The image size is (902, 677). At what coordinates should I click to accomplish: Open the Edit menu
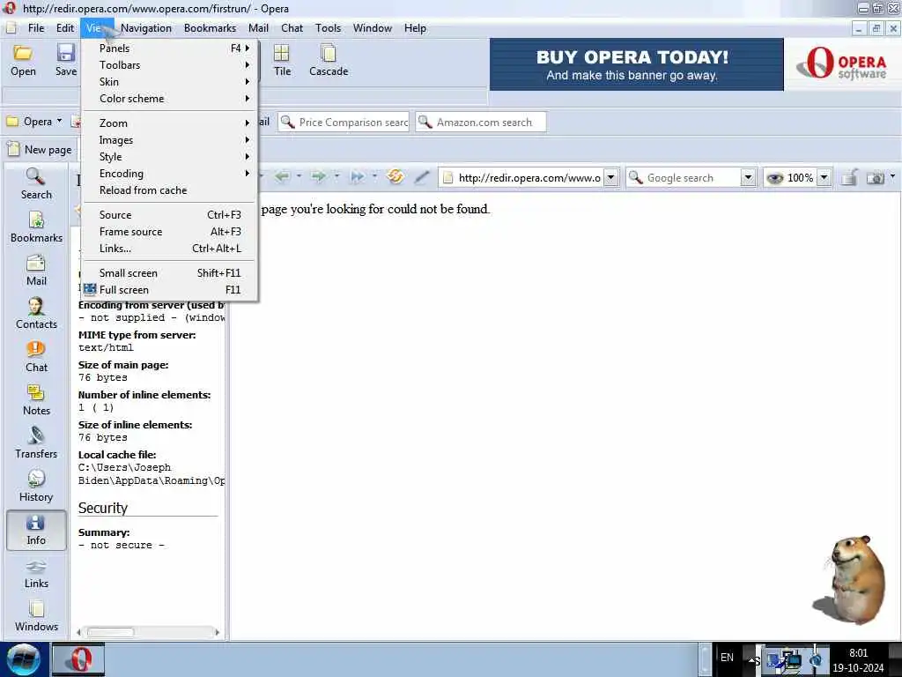[65, 27]
